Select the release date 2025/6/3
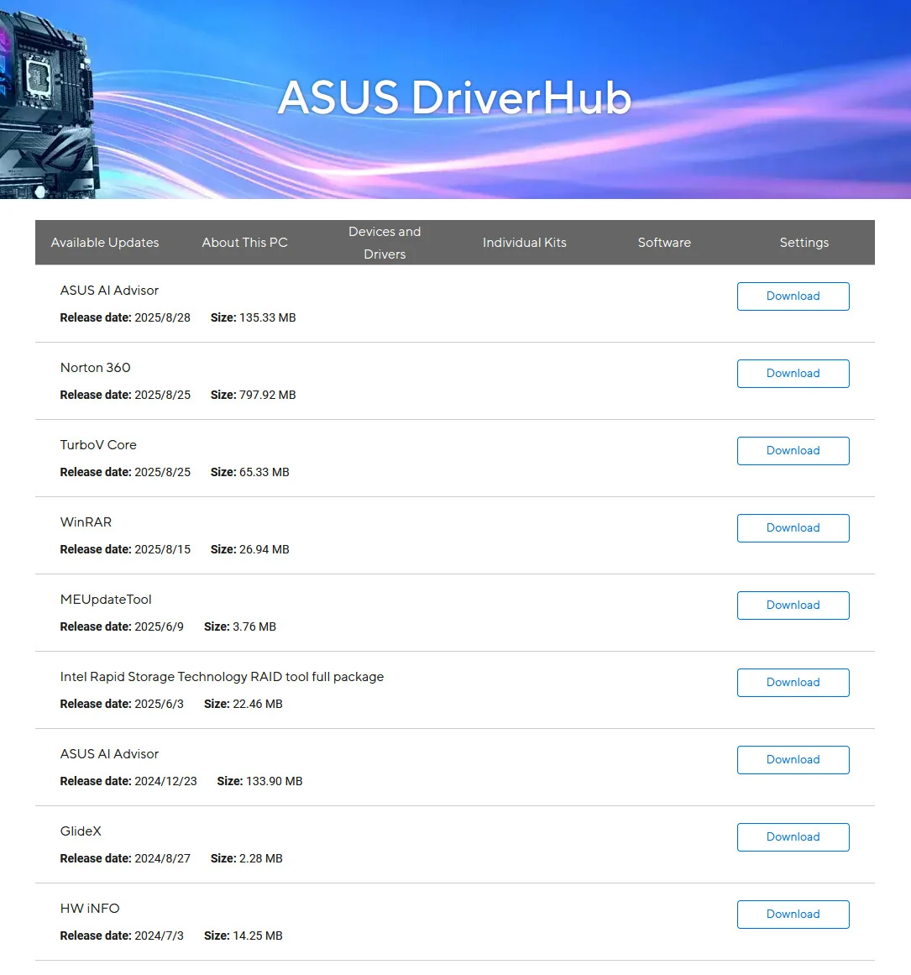 [160, 704]
